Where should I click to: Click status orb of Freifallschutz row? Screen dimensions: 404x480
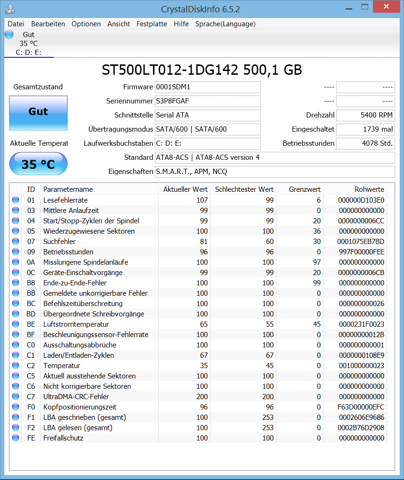pos(16,438)
